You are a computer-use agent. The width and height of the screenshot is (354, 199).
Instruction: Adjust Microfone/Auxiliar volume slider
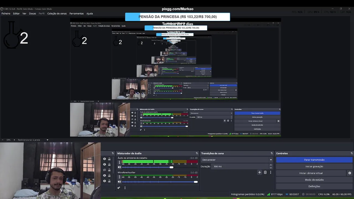tap(160, 182)
